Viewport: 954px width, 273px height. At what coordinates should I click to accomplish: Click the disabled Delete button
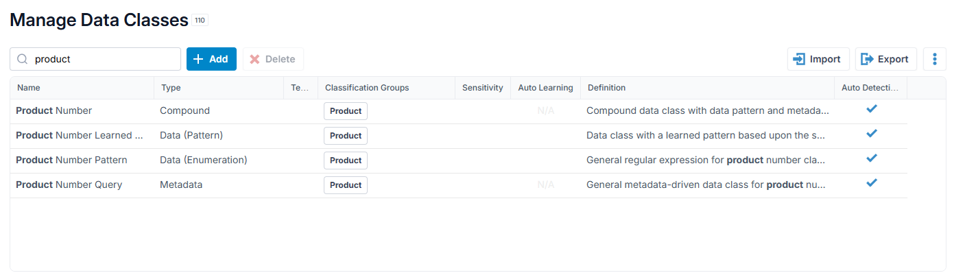tap(273, 59)
